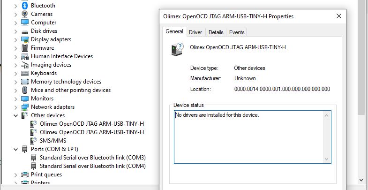Click the SMS/MMS unknown device icon
368x190 pixels.
[34, 141]
